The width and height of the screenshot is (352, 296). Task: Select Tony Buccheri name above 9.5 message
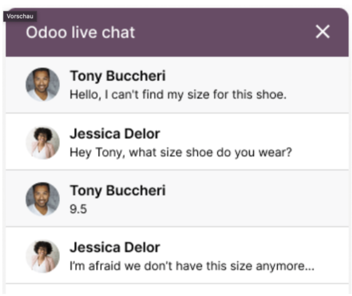pos(118,190)
